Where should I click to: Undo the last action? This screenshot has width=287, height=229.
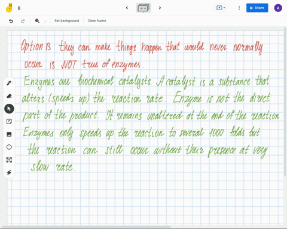[11, 21]
